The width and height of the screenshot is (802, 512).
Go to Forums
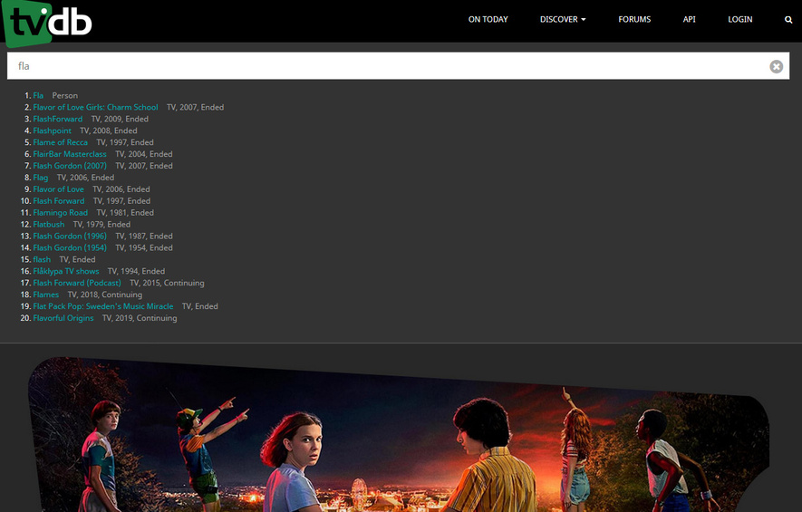pyautogui.click(x=634, y=19)
